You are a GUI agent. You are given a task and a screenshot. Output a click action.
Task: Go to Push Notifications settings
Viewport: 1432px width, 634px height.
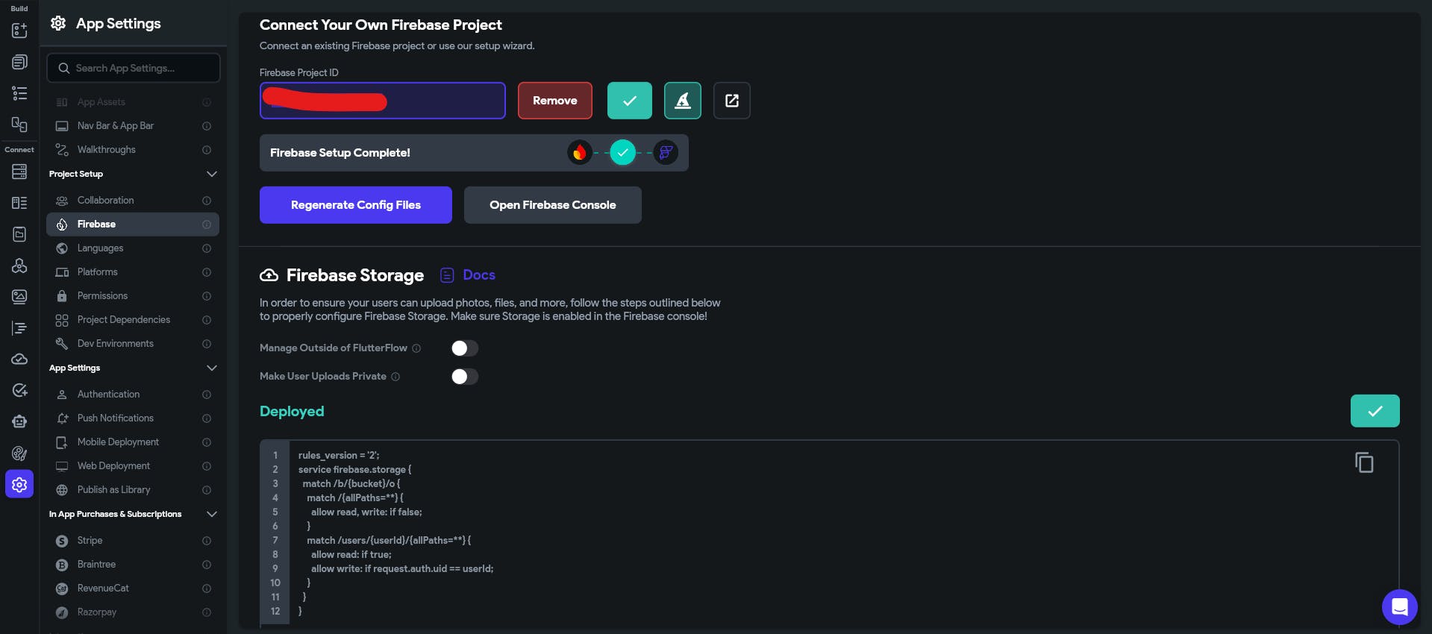pos(133,418)
